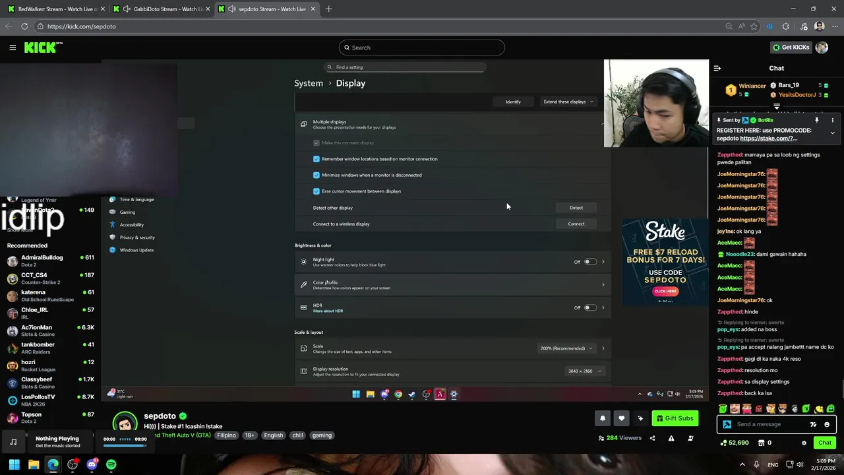Click the sparkle icon next to Gift Subs
The width and height of the screenshot is (844, 475).
tap(640, 418)
